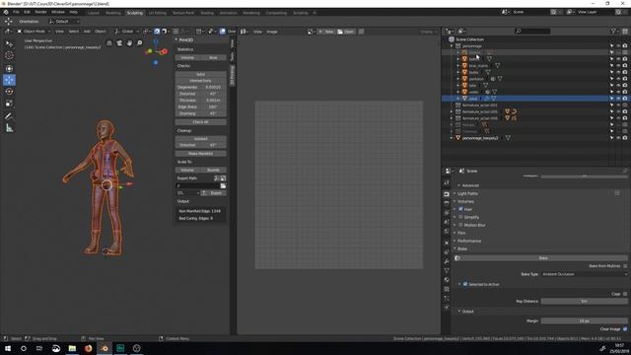Click the outliner search field

pyautogui.click(x=532, y=31)
